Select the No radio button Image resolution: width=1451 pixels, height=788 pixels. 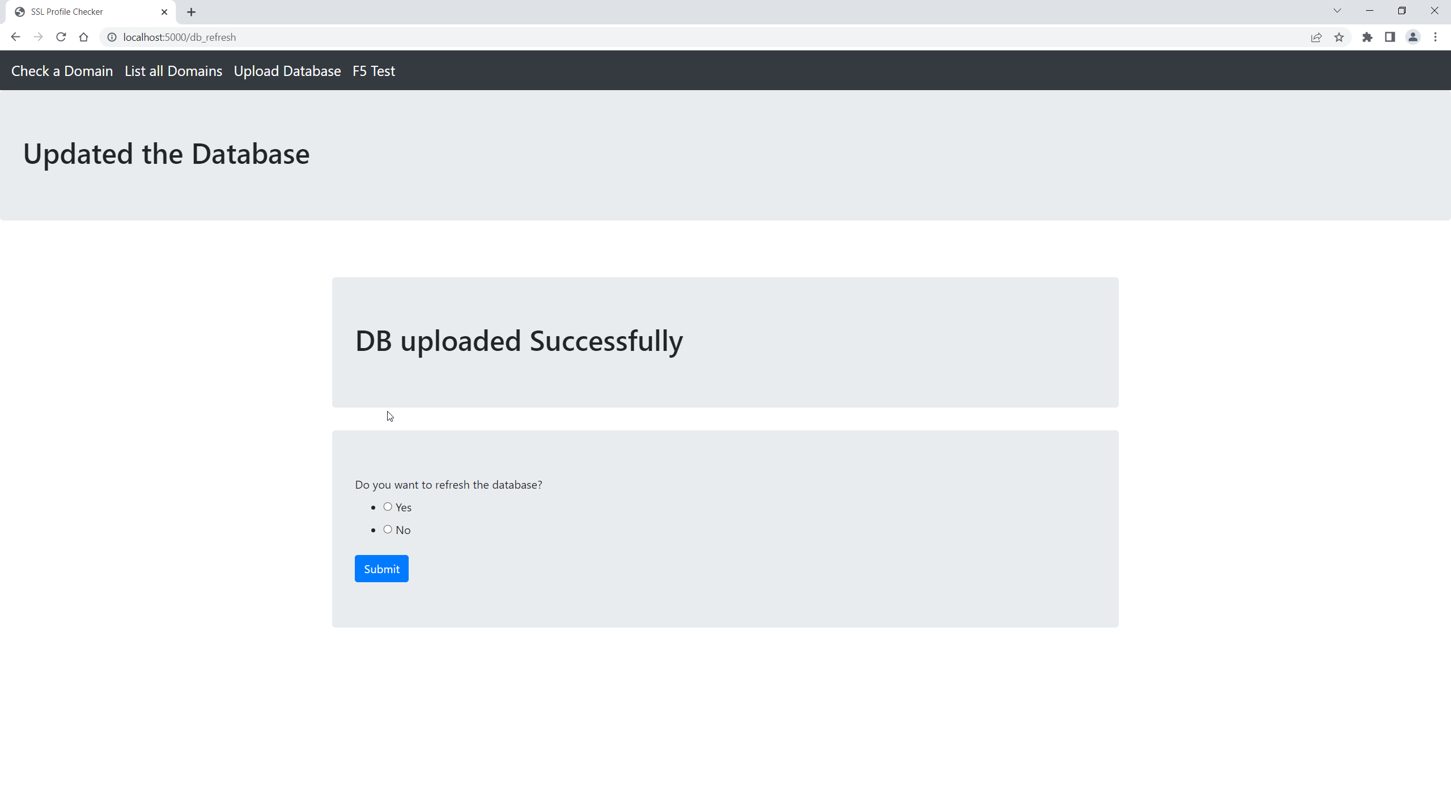388,529
